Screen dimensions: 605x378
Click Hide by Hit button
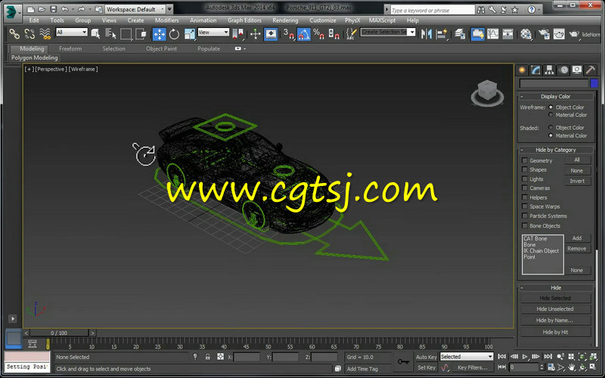coord(555,332)
